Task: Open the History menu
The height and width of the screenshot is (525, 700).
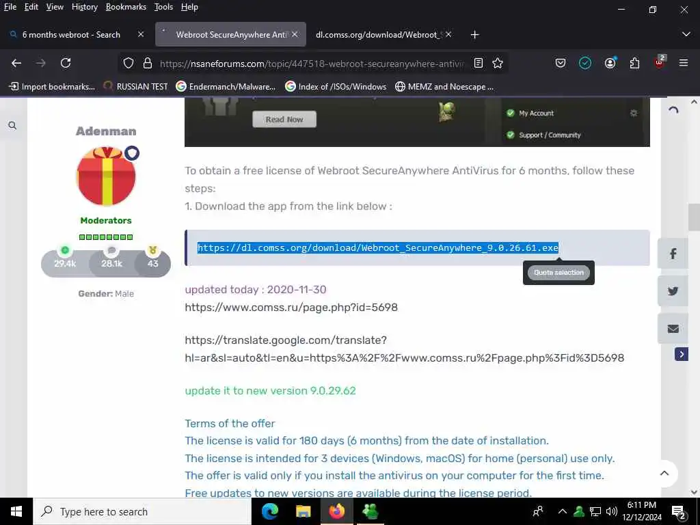Action: (x=85, y=7)
